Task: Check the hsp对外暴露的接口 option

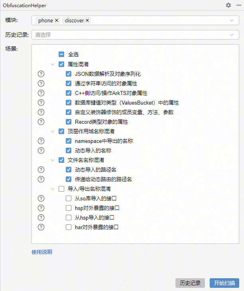Action: [69, 208]
